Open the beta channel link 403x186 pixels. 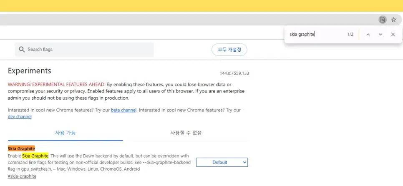tap(123, 110)
